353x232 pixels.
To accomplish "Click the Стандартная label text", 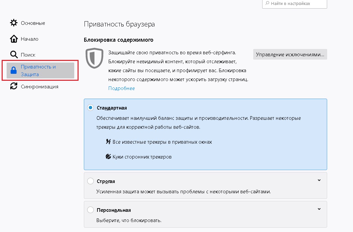I will coord(112,108).
